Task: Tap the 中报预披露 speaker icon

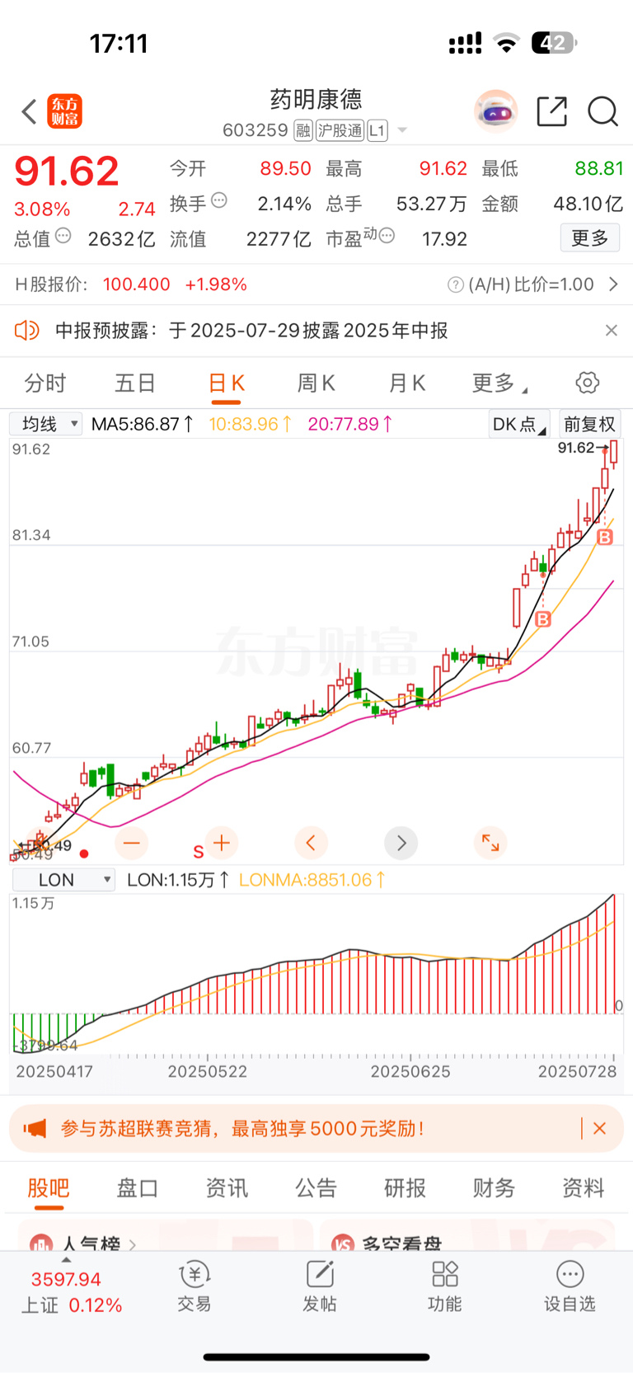Action: pyautogui.click(x=26, y=331)
